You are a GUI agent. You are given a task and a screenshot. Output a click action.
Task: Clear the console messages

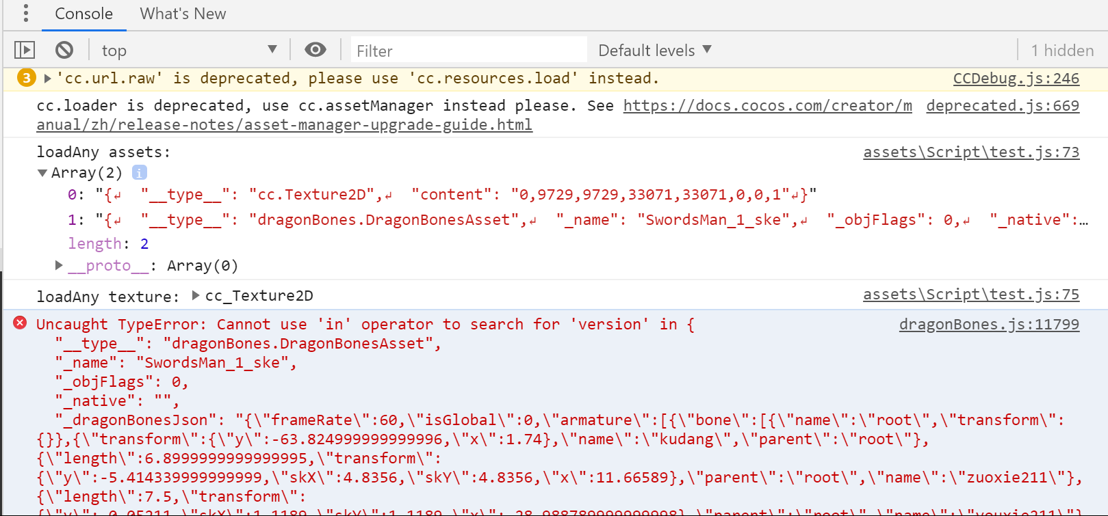pyautogui.click(x=64, y=50)
